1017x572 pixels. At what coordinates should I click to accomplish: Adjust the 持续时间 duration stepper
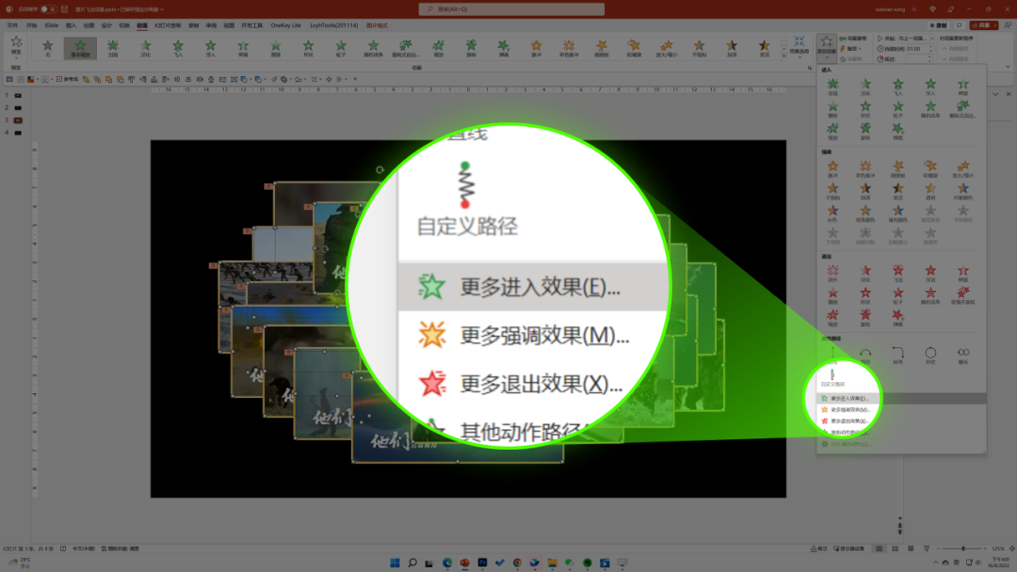(930, 49)
